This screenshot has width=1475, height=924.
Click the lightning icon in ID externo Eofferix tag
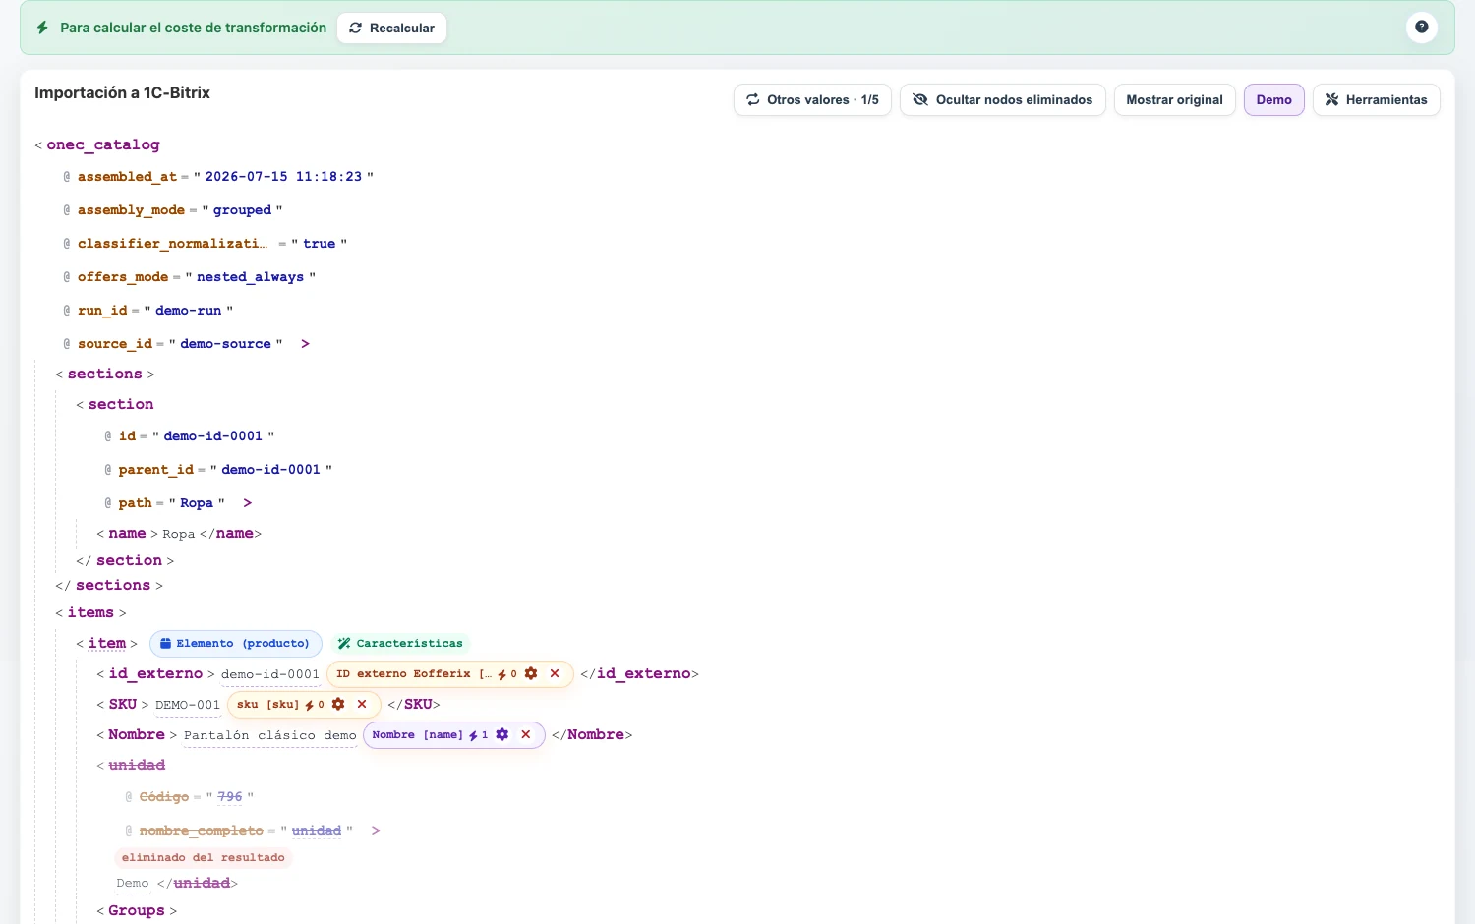(x=501, y=674)
